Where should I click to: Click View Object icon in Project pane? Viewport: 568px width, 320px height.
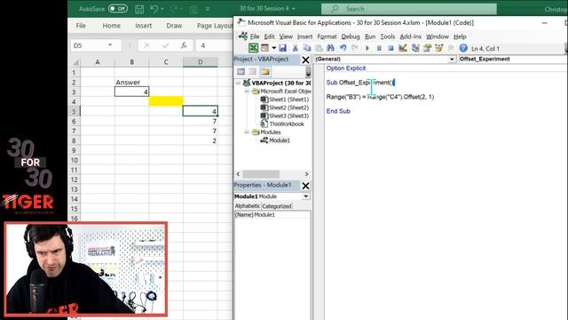click(x=252, y=71)
